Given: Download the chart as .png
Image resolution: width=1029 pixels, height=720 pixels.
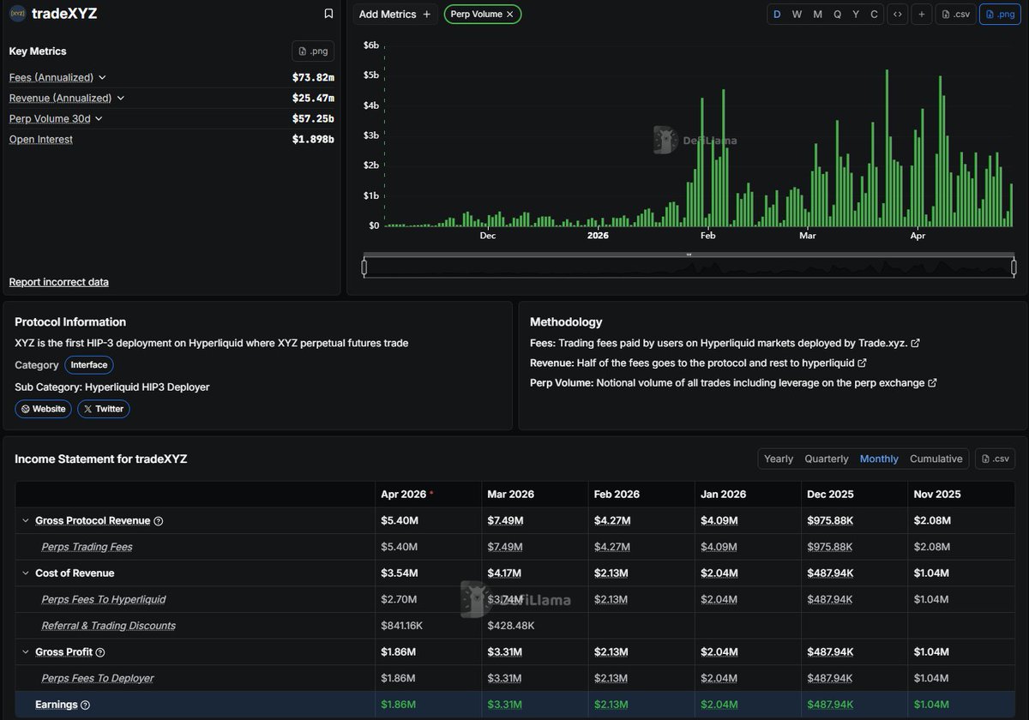Looking at the screenshot, I should tap(1000, 14).
